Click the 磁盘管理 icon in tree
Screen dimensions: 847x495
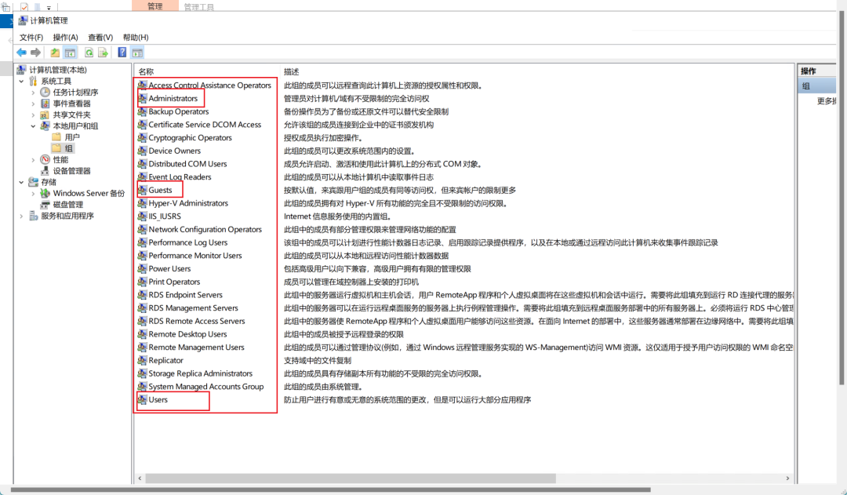(x=45, y=205)
